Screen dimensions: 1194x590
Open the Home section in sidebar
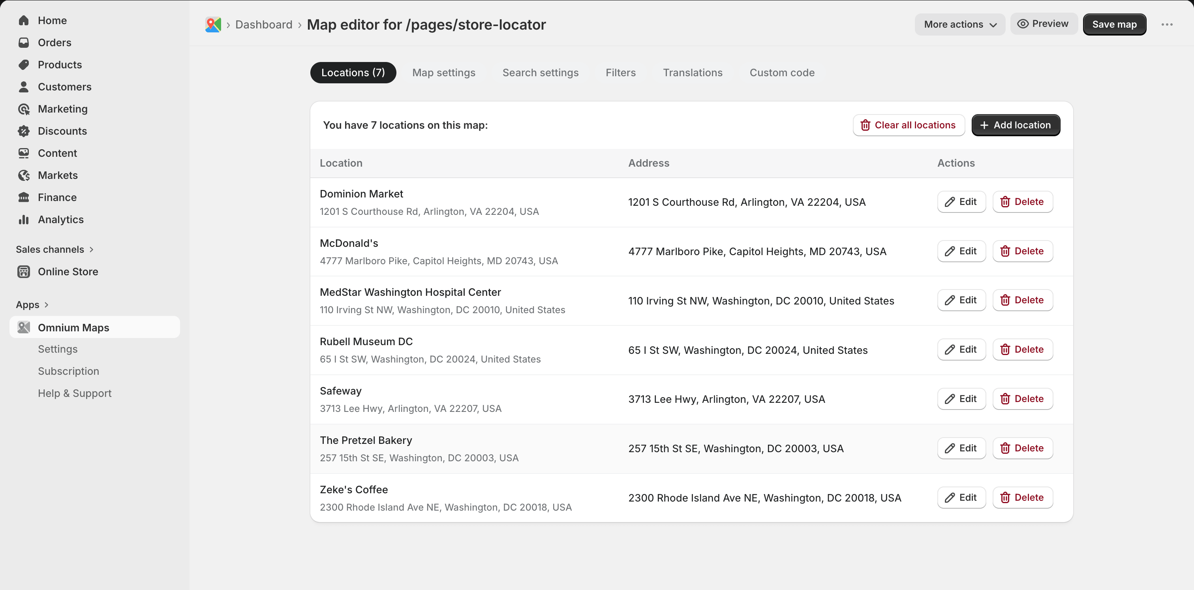click(52, 21)
